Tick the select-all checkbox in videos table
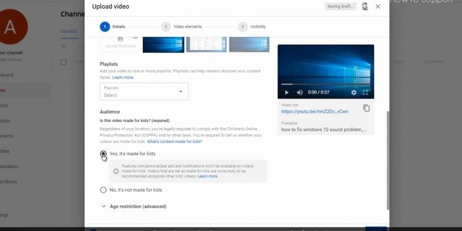The image size is (462, 231). point(63,62)
